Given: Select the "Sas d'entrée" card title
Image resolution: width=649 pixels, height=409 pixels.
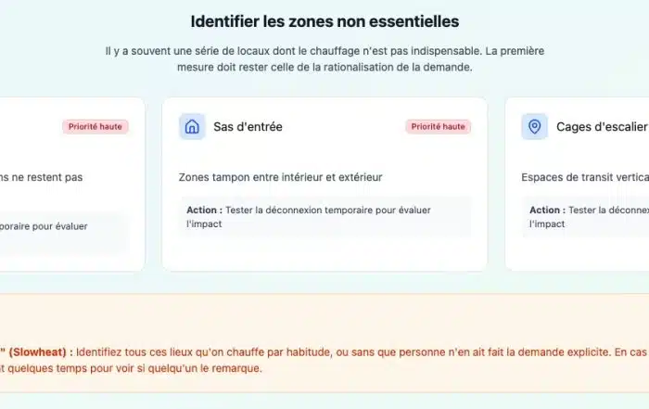Looking at the screenshot, I should tap(248, 127).
